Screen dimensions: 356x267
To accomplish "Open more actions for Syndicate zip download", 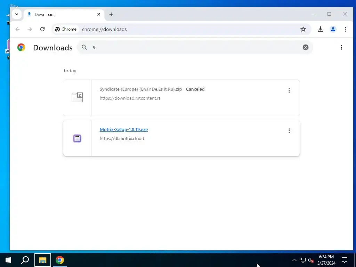I will (x=289, y=90).
